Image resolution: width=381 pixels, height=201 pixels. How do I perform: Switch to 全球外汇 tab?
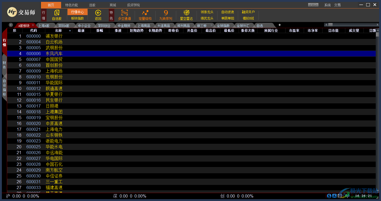[243, 26]
